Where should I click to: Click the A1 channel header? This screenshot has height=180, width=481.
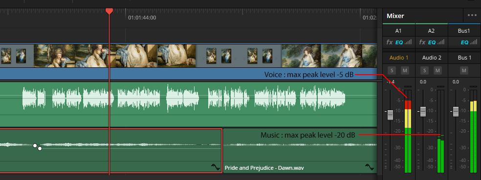click(x=398, y=31)
